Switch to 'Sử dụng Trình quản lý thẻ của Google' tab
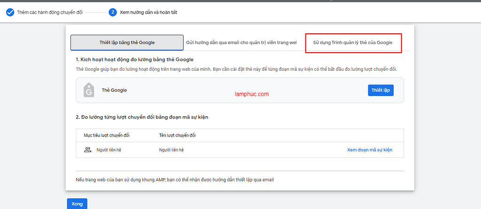Viewport: 481px width, 209px height. point(352,43)
